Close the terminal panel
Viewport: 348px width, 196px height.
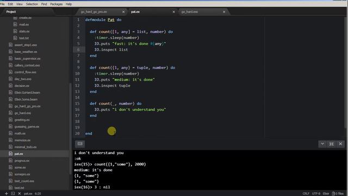tap(340, 144)
